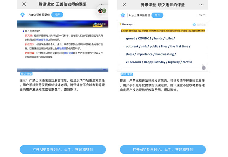Click Tencent Classroom logo in right banner
228x157 pixels.
[x=123, y=15]
